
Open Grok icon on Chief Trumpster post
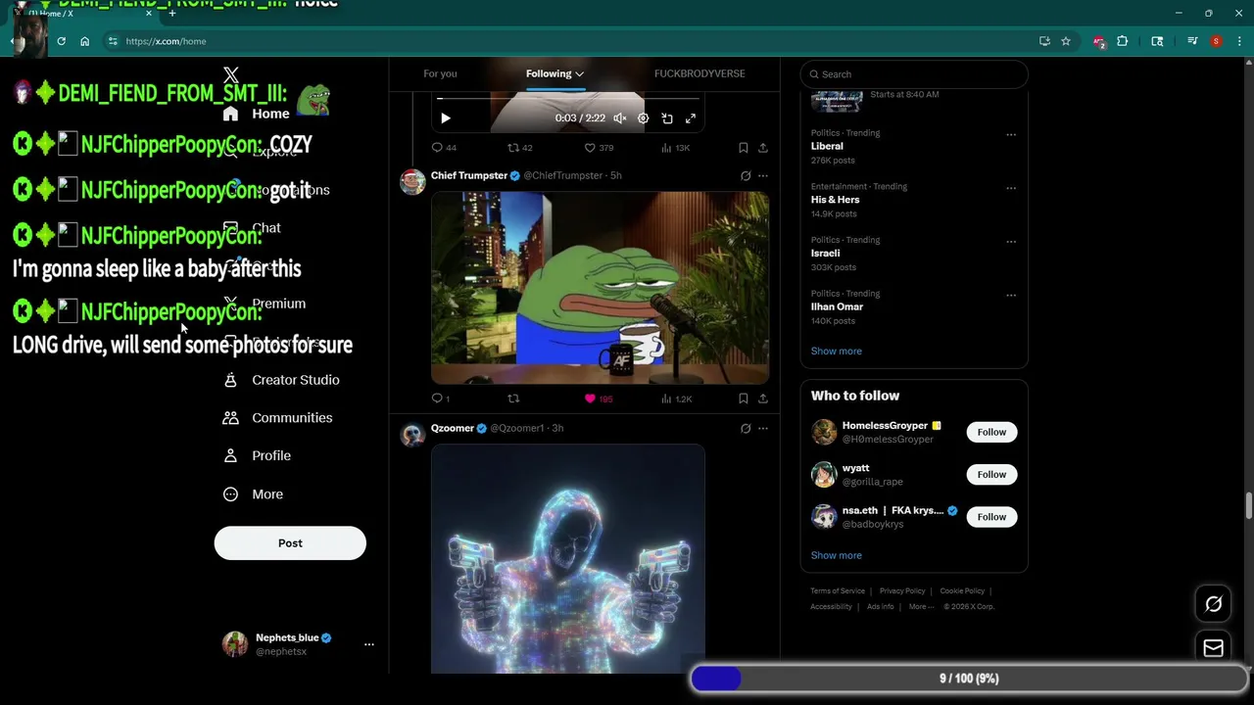(x=746, y=176)
